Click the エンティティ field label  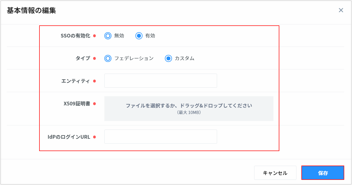pos(76,81)
